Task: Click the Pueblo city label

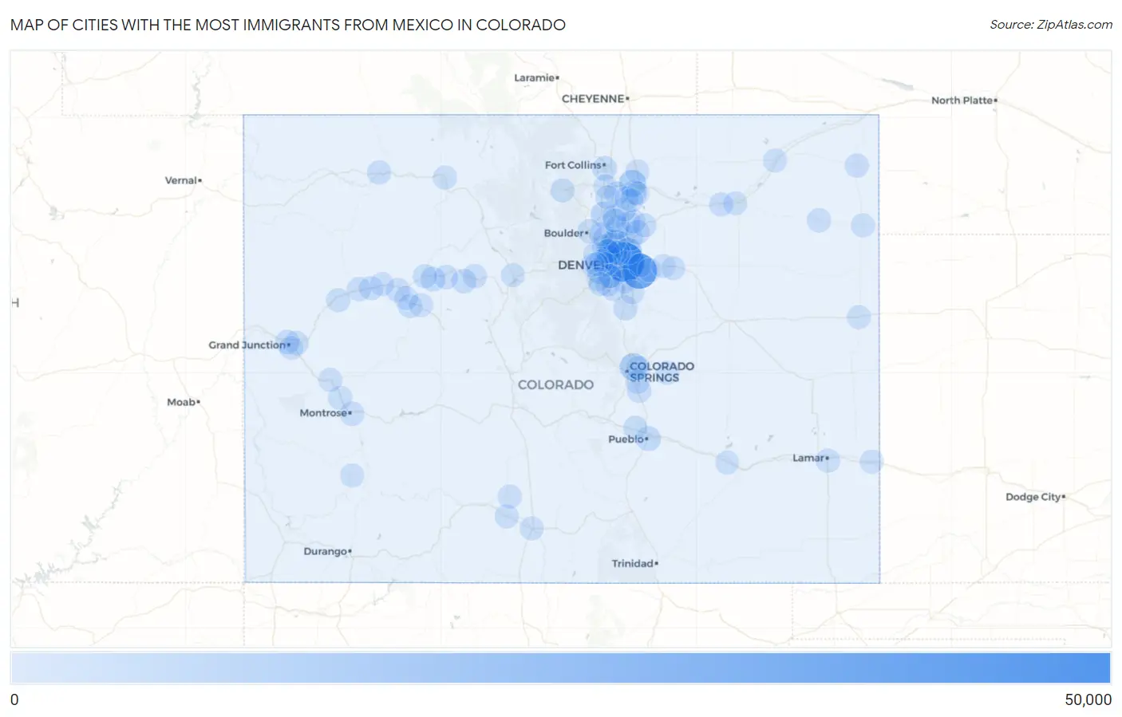Action: pyautogui.click(x=627, y=439)
